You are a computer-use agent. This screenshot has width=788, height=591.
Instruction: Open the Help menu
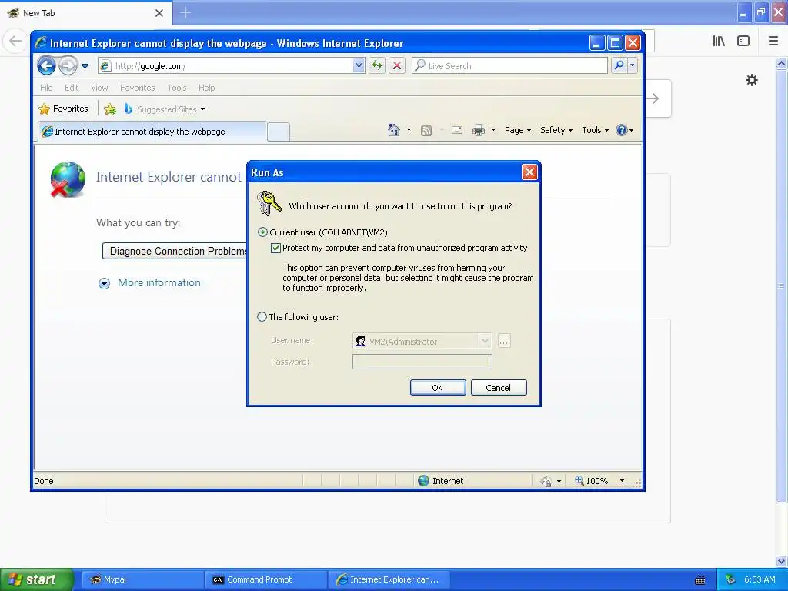pos(206,88)
